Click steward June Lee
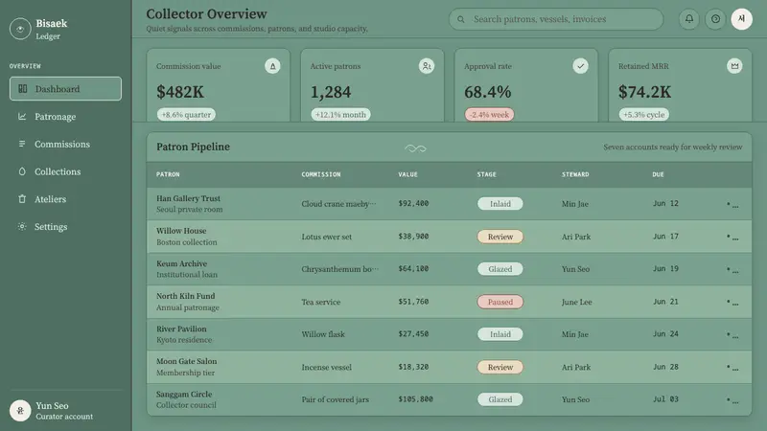The height and width of the screenshot is (431, 767). (577, 302)
